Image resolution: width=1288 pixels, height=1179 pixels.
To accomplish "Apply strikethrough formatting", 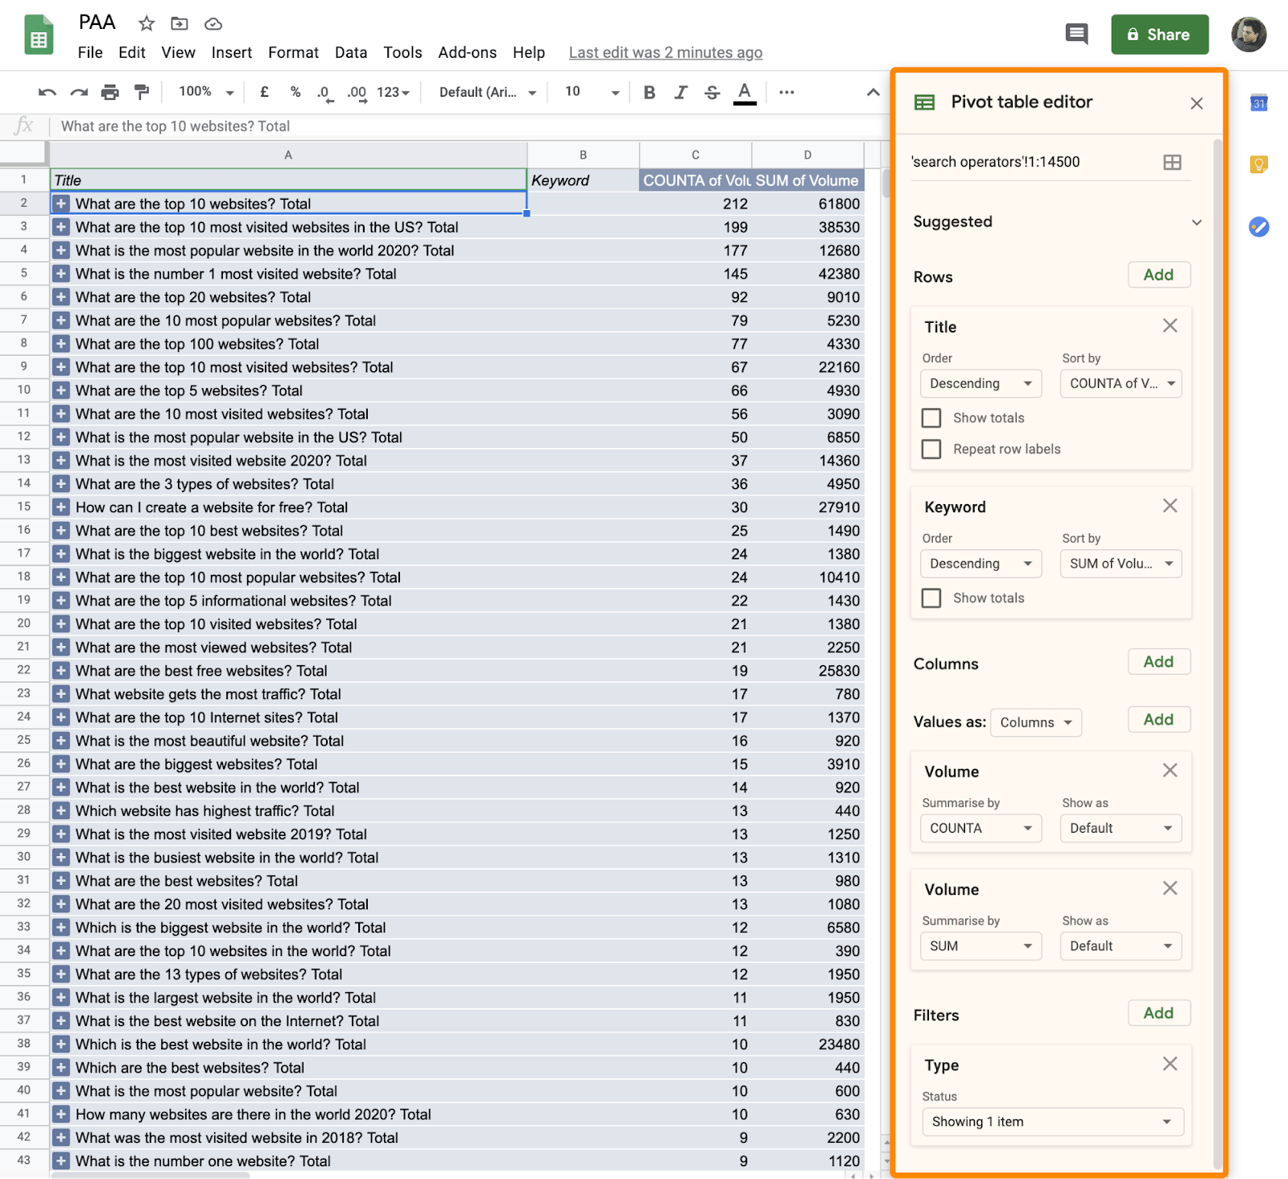I will (x=712, y=92).
